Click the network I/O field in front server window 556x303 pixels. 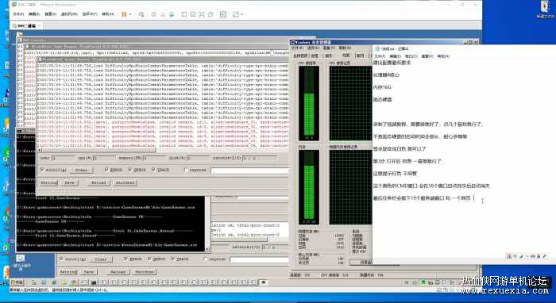point(260,158)
